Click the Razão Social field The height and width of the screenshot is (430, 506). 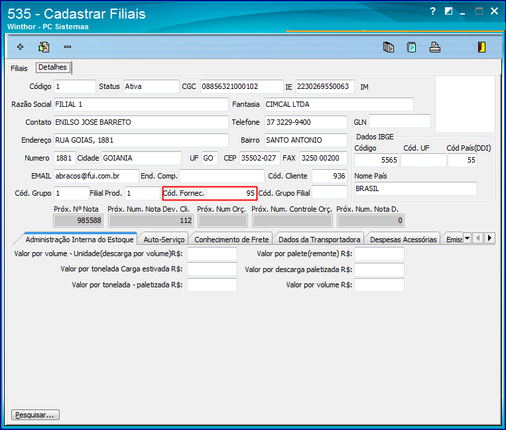tap(141, 104)
